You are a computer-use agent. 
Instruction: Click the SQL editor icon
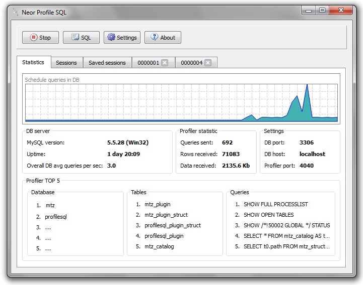(75, 37)
